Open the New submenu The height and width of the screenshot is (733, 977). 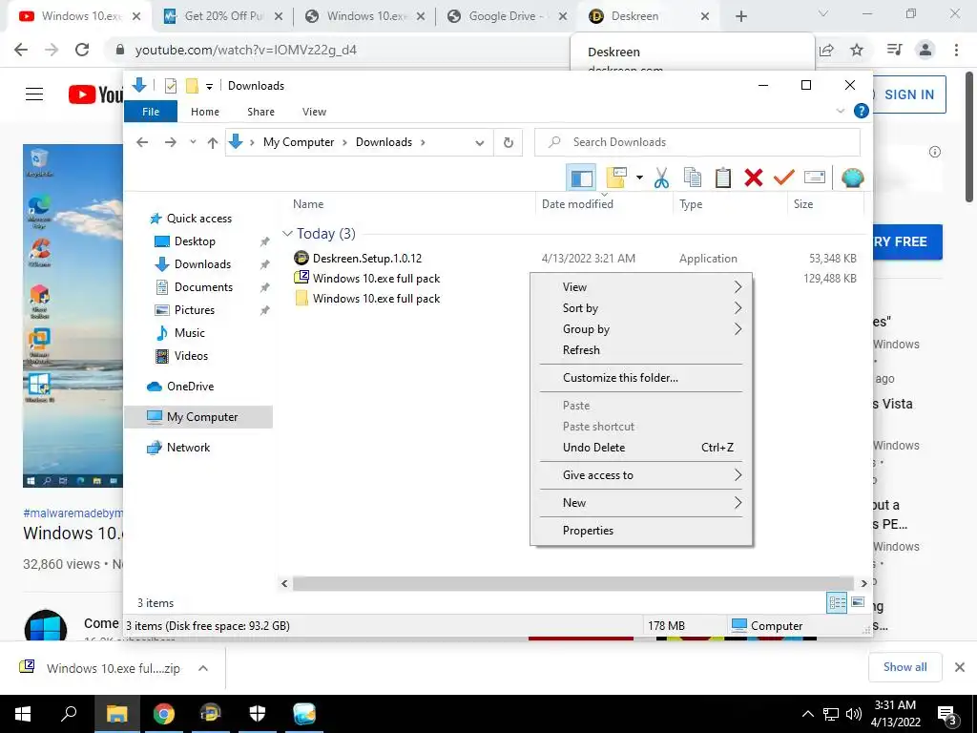(x=641, y=502)
